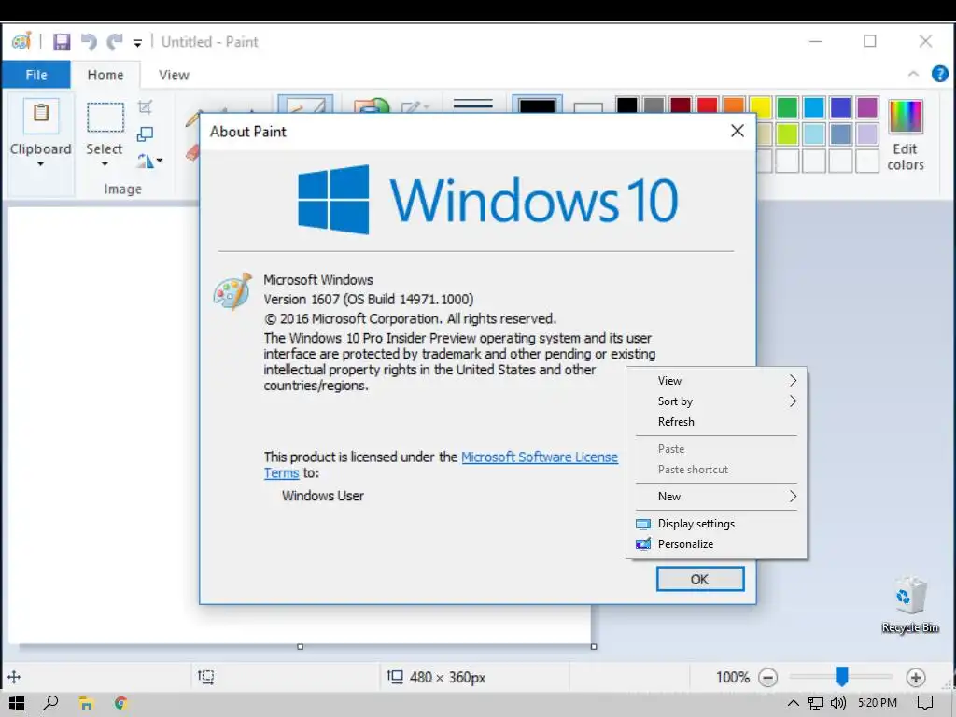Open the Windows Start menu
The image size is (956, 717).
[x=17, y=703]
